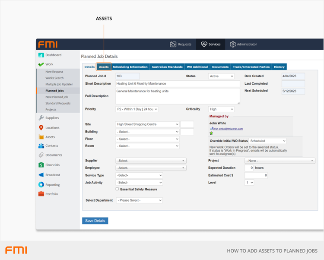Open the Portfolio icon in sidebar
324x260 pixels.
(41, 194)
